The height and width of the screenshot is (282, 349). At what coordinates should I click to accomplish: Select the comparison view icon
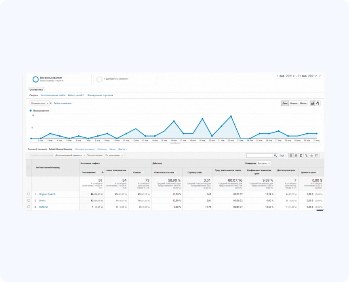point(306,155)
